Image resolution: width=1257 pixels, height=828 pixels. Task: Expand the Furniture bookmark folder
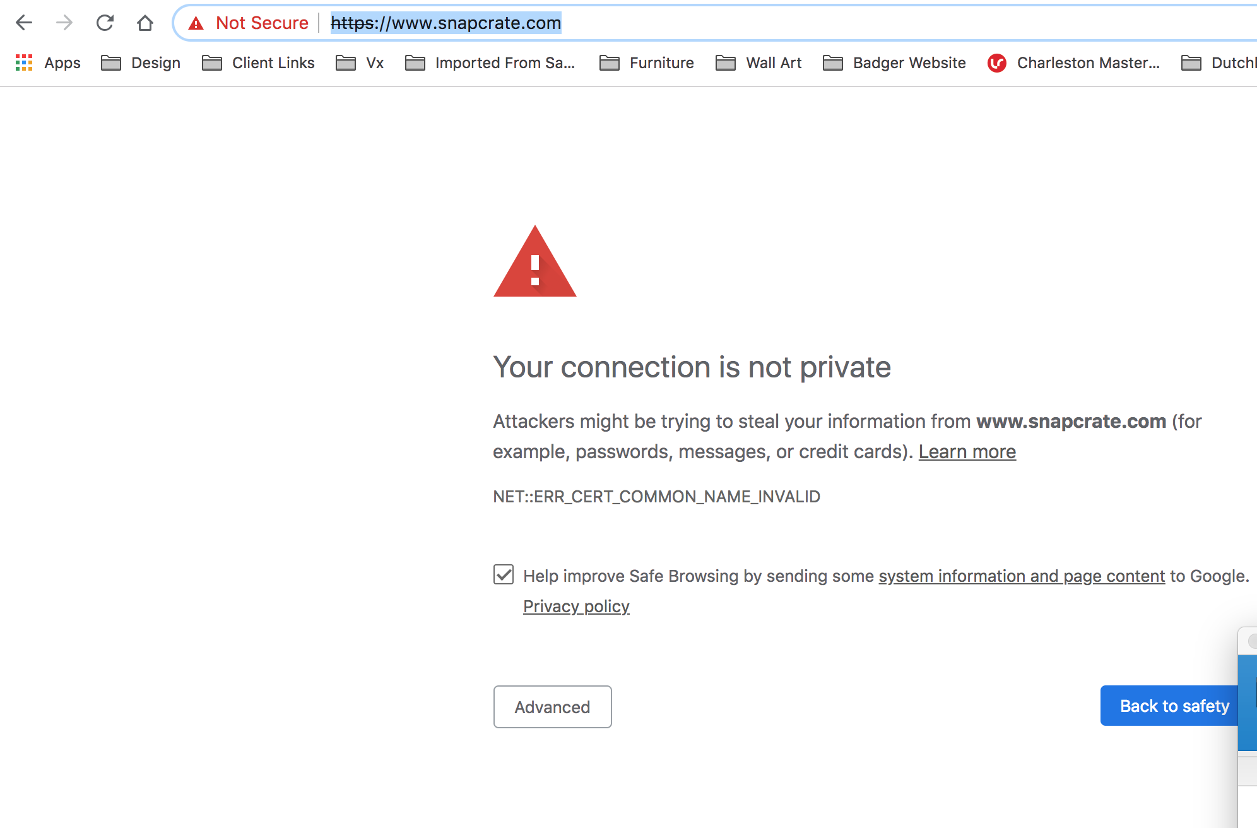click(647, 62)
